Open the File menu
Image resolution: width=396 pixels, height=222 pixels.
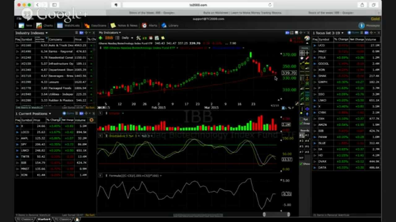(19, 18)
